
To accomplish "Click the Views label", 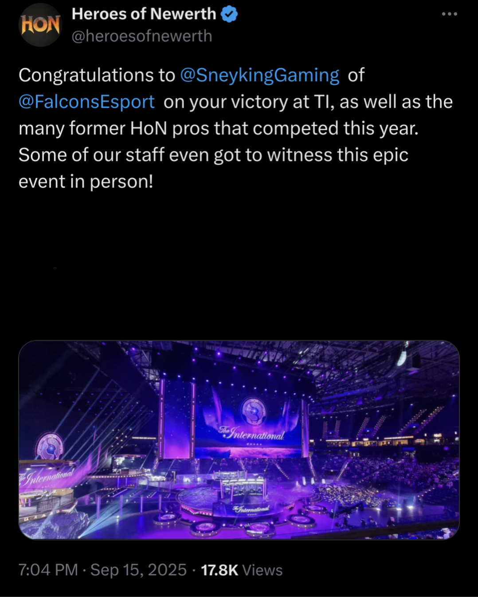I will (263, 570).
